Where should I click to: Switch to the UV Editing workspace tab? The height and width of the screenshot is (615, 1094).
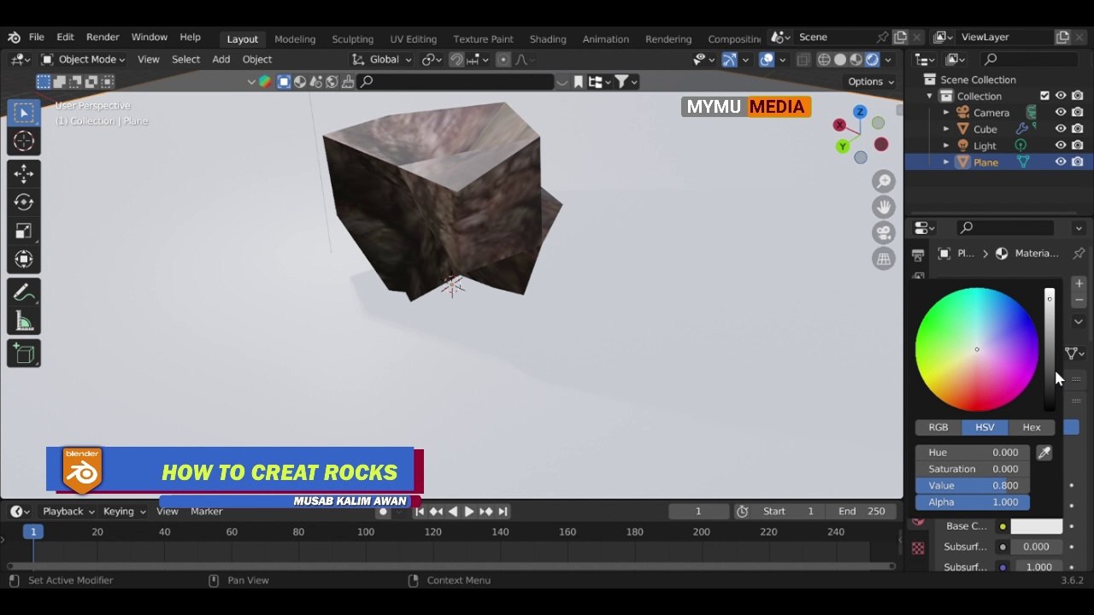[x=413, y=38]
